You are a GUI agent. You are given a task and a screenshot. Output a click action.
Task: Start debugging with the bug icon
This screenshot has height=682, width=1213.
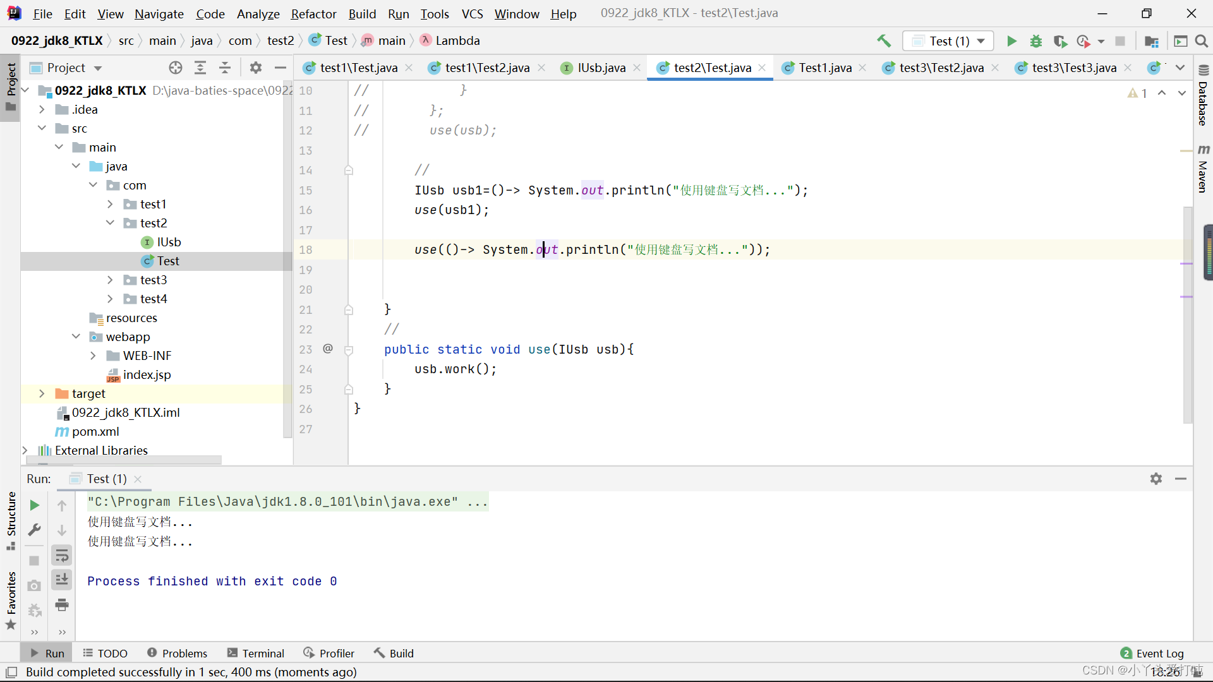point(1036,41)
